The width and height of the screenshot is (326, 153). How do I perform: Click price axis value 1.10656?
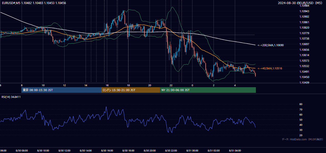tap(304, 50)
